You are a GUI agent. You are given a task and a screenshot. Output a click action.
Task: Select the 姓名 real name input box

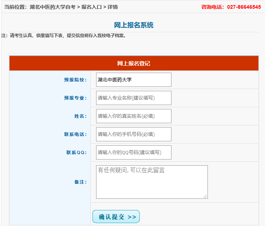[x=134, y=116]
